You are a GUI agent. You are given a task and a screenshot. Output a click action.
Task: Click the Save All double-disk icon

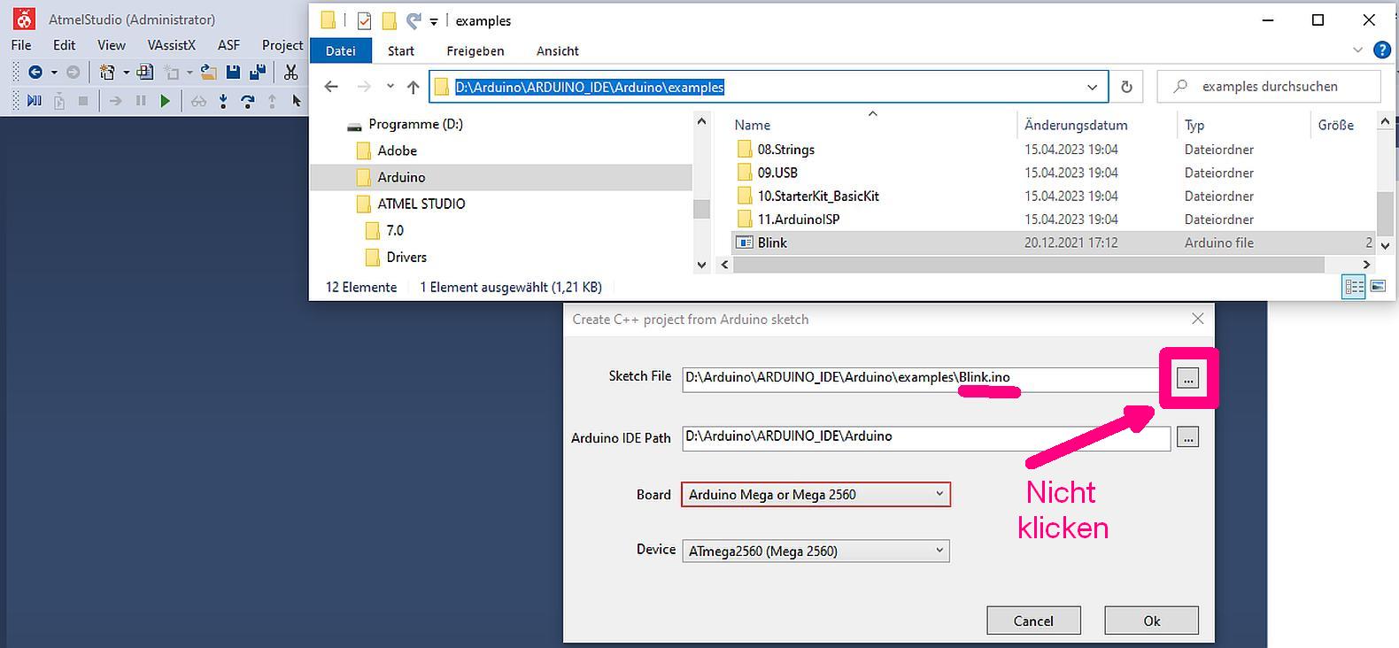coord(258,72)
